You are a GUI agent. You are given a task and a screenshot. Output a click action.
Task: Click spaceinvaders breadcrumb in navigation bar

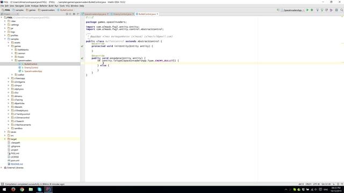coord(46,10)
